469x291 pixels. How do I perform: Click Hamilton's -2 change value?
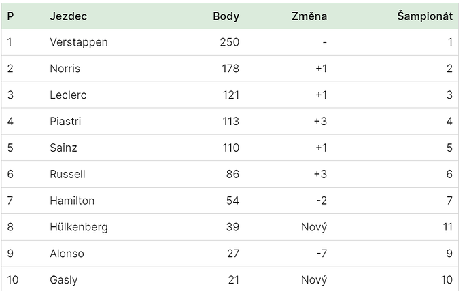(x=322, y=201)
